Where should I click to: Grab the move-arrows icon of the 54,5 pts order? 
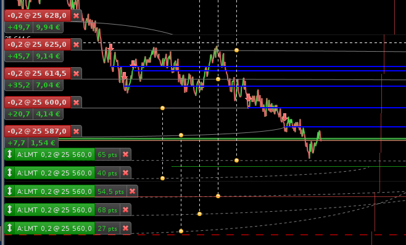pyautogui.click(x=10, y=191)
